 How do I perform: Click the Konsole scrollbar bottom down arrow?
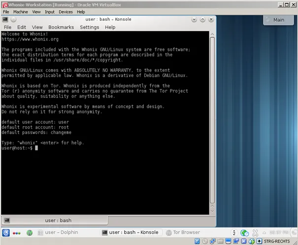pos(212,211)
